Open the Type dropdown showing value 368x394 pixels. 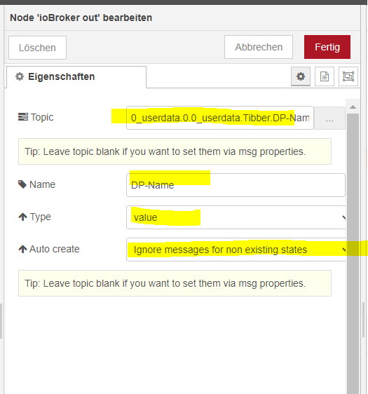coord(236,217)
